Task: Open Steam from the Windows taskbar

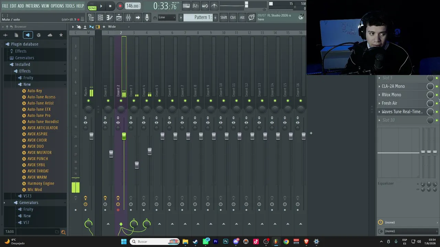Action: (195, 242)
